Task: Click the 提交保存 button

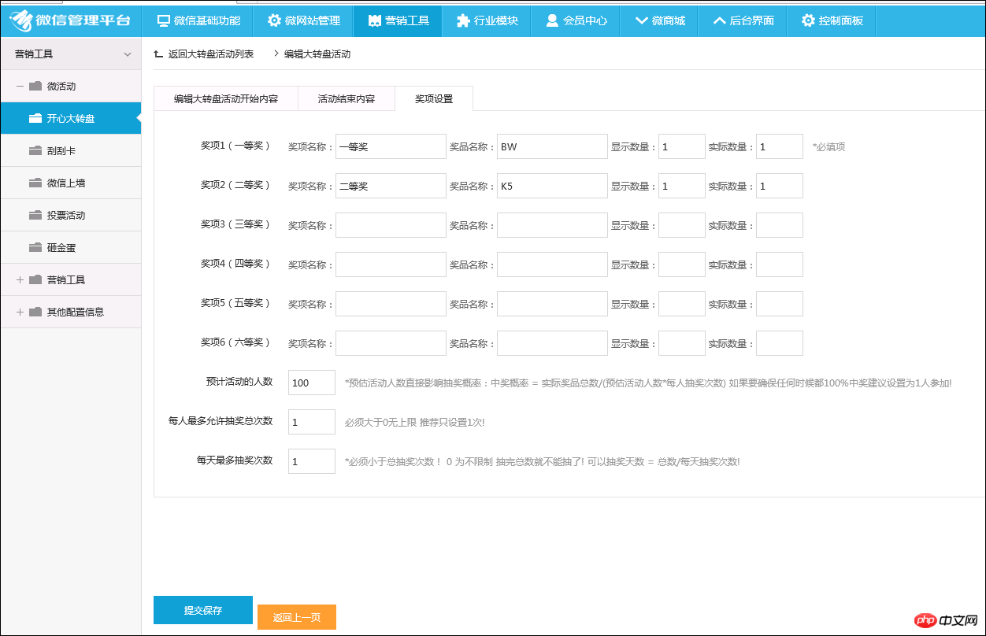Action: [x=203, y=610]
